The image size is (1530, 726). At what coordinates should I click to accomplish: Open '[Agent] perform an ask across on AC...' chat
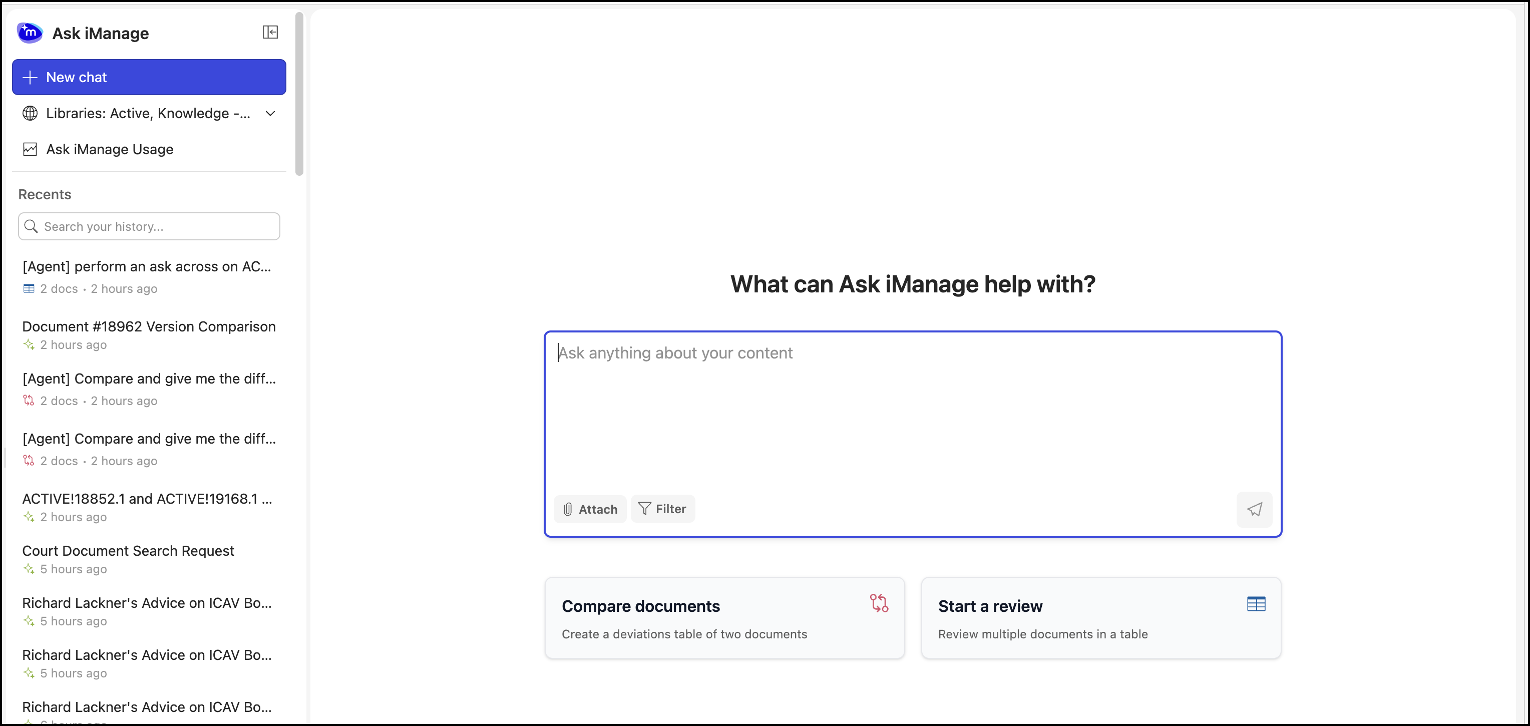click(x=149, y=276)
